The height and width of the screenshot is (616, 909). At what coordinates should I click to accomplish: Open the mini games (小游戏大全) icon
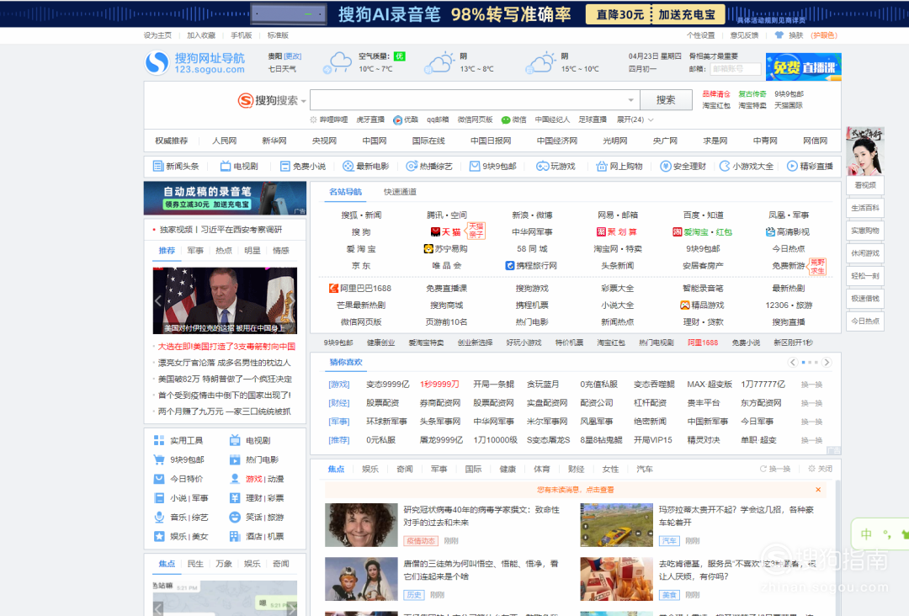click(725, 167)
